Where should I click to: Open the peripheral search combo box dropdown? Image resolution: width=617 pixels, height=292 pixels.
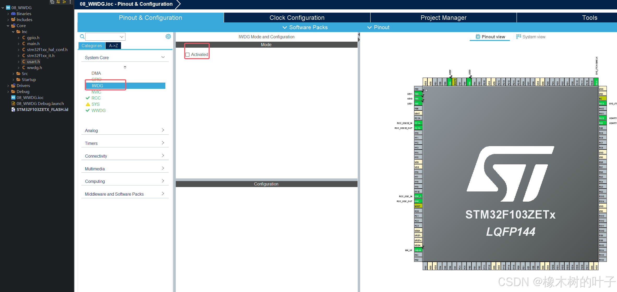(x=122, y=37)
